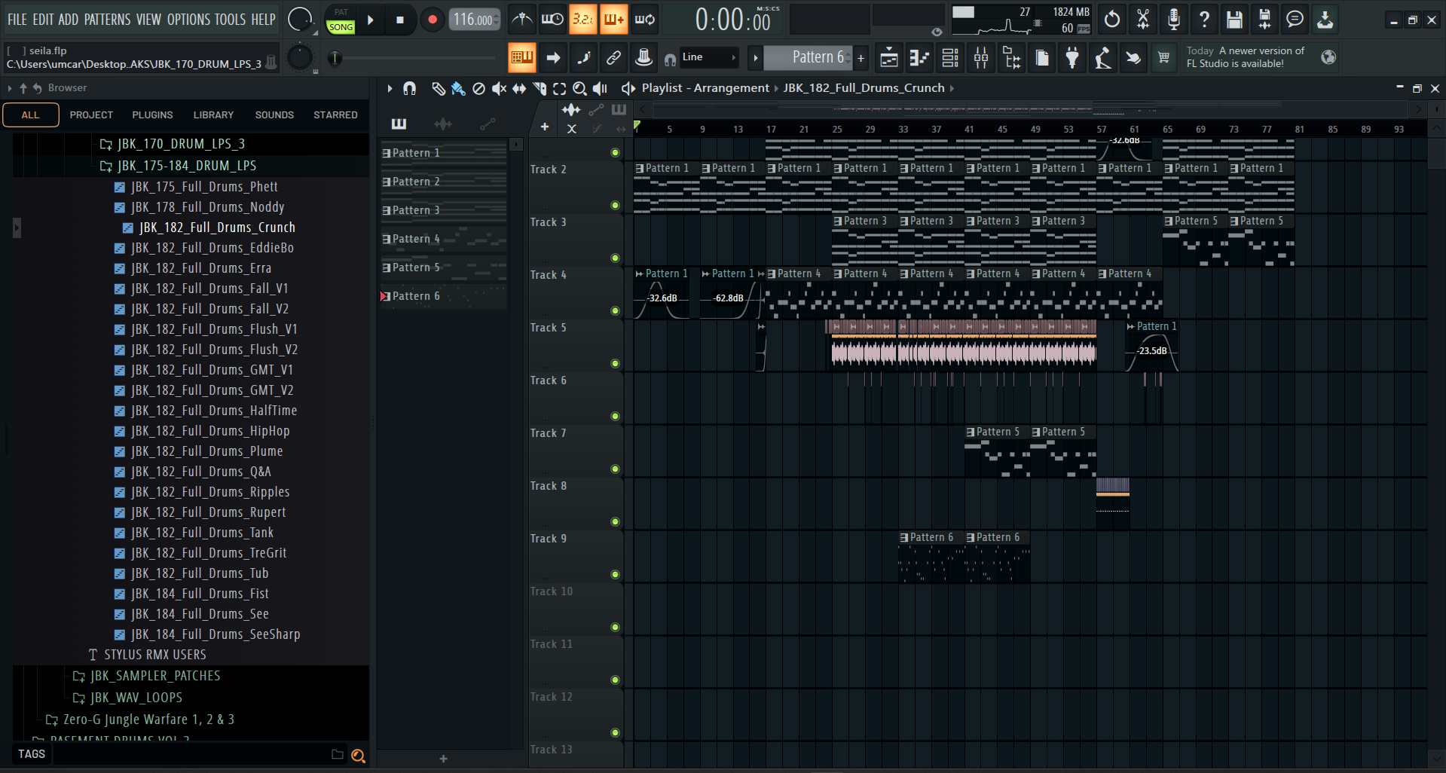
Task: Click bar 41 on the timeline ruler
Action: [x=969, y=129]
